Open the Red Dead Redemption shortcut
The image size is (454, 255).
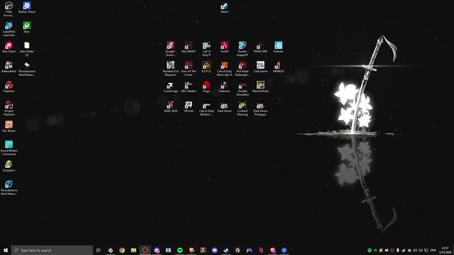pyautogui.click(x=242, y=69)
